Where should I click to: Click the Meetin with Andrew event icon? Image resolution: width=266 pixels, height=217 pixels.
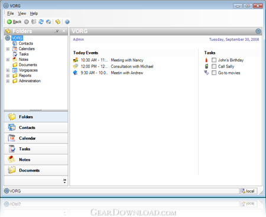76,73
